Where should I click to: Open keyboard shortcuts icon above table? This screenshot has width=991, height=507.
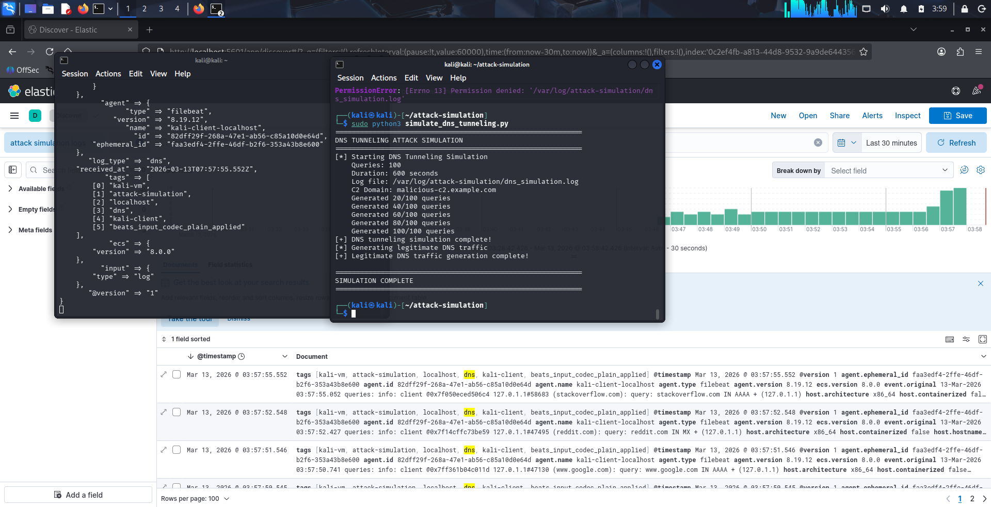[950, 339]
